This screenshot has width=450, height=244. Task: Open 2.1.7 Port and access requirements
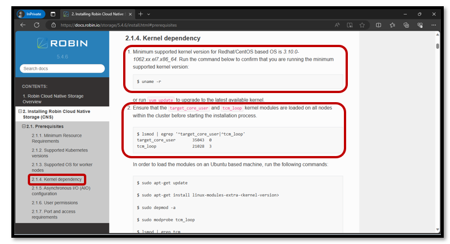54,214
